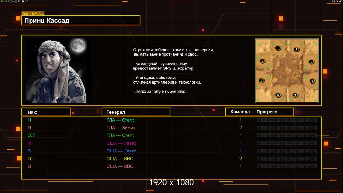Screen dimensions: 343x193
Task: Click the loading progress bar for player N
Action: pyautogui.click(x=287, y=127)
